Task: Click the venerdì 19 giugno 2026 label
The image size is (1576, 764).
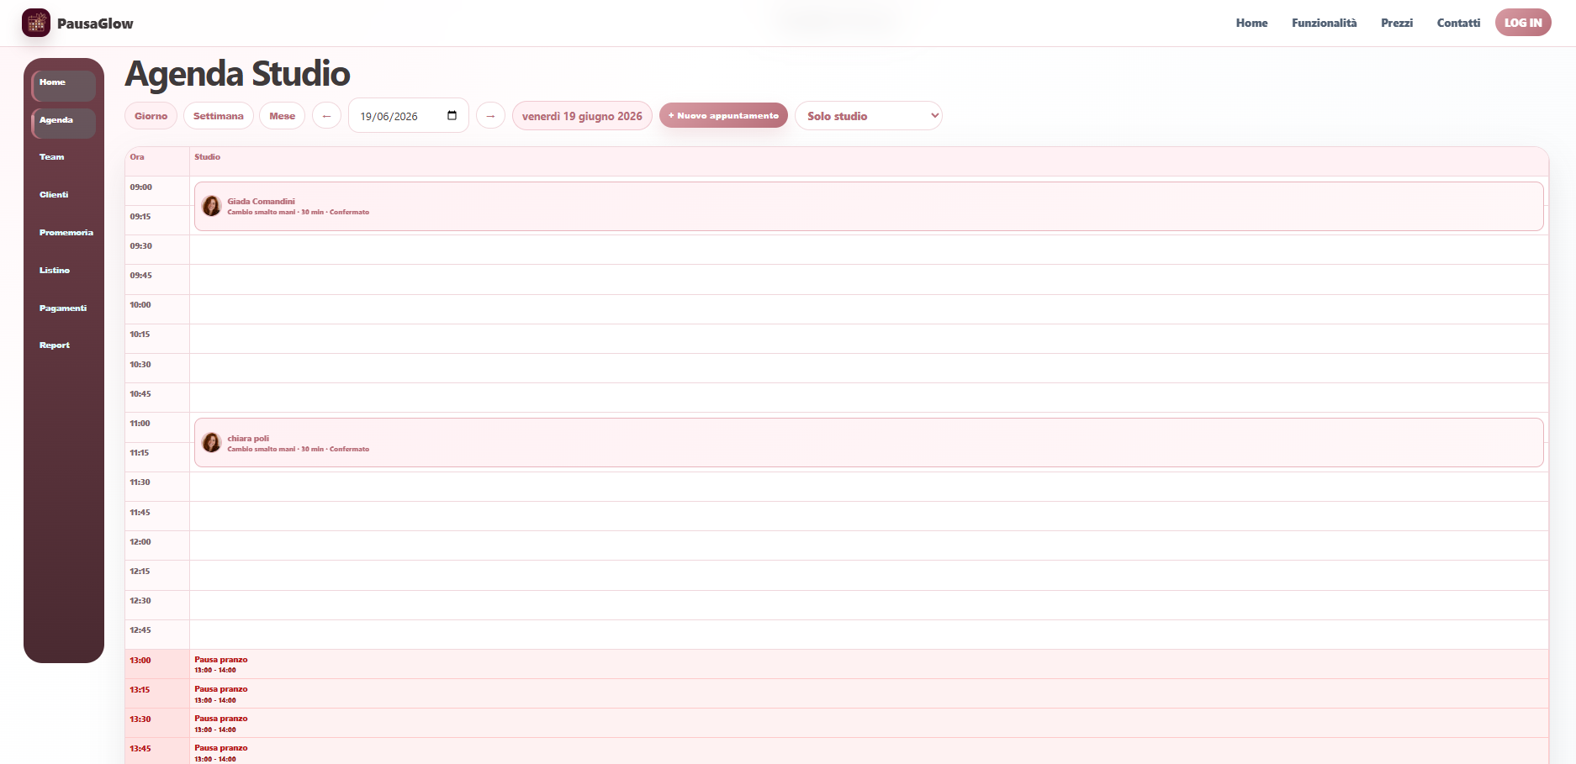Action: [x=582, y=116]
